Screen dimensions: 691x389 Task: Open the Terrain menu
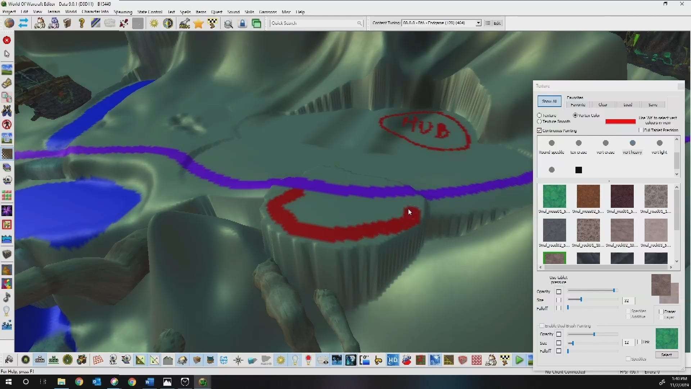pyautogui.click(x=54, y=12)
